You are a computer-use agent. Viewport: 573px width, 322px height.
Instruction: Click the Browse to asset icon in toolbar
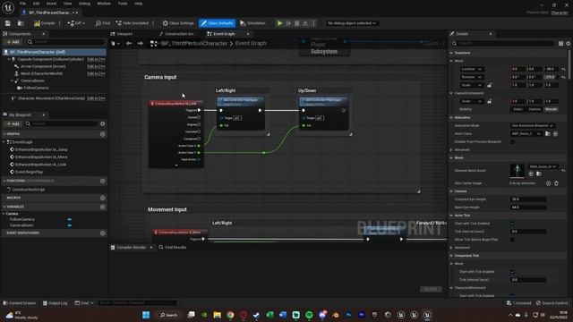pos(21,23)
